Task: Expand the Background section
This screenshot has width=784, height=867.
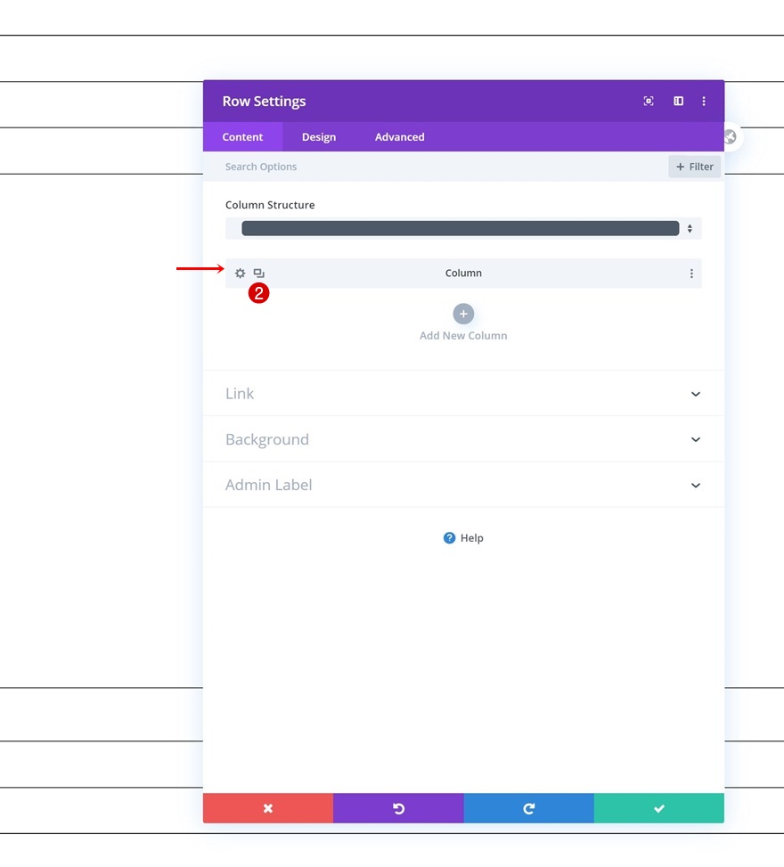Action: pyautogui.click(x=463, y=439)
